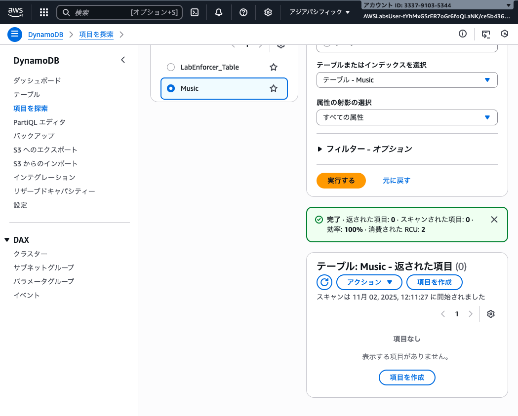Go to DynamoDB breadcrumb link
518x416 pixels.
45,35
